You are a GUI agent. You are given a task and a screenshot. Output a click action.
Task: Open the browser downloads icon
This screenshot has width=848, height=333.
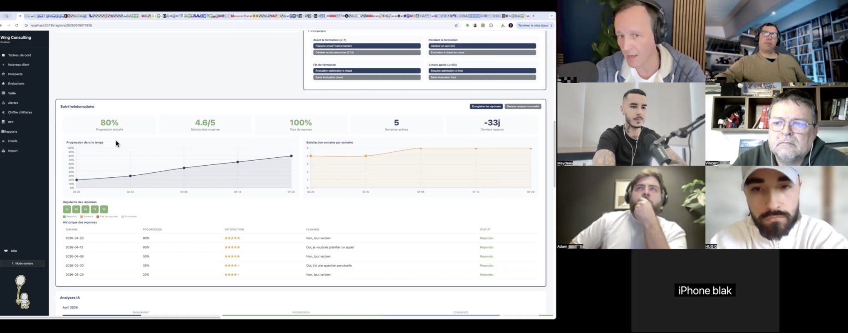[x=502, y=25]
